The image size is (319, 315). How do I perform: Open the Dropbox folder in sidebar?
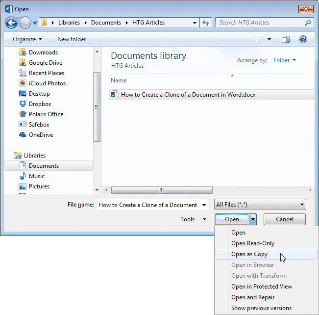click(x=40, y=104)
